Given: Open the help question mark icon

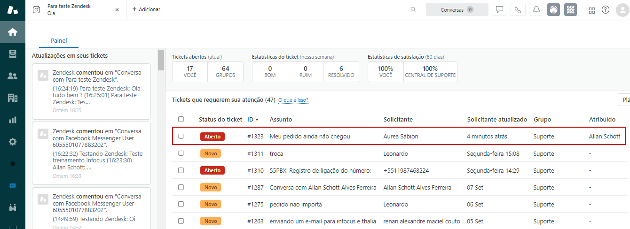Looking at the screenshot, I should [606, 9].
